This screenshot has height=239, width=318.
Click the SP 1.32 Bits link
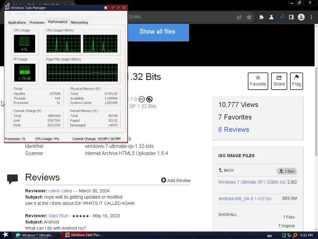pos(143,106)
